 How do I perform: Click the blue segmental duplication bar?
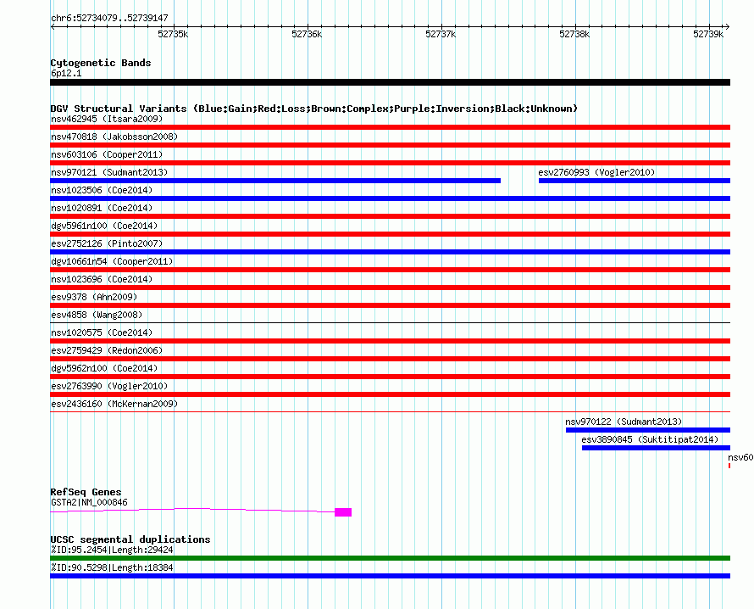pyautogui.click(x=390, y=576)
